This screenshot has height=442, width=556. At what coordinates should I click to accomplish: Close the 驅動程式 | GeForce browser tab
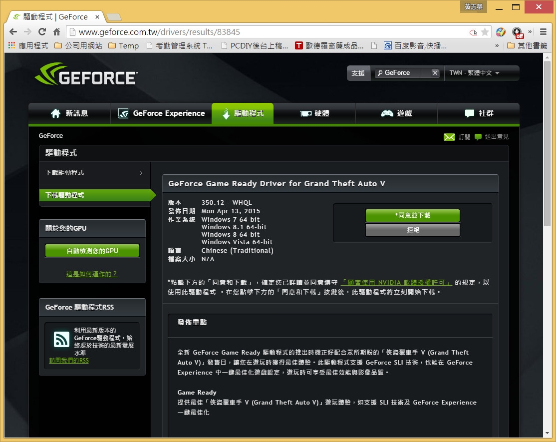pos(97,17)
